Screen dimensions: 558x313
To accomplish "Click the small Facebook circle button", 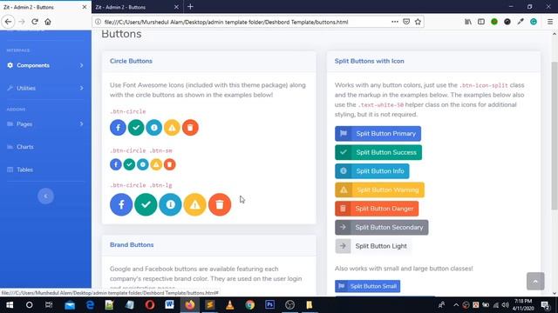I will click(116, 164).
